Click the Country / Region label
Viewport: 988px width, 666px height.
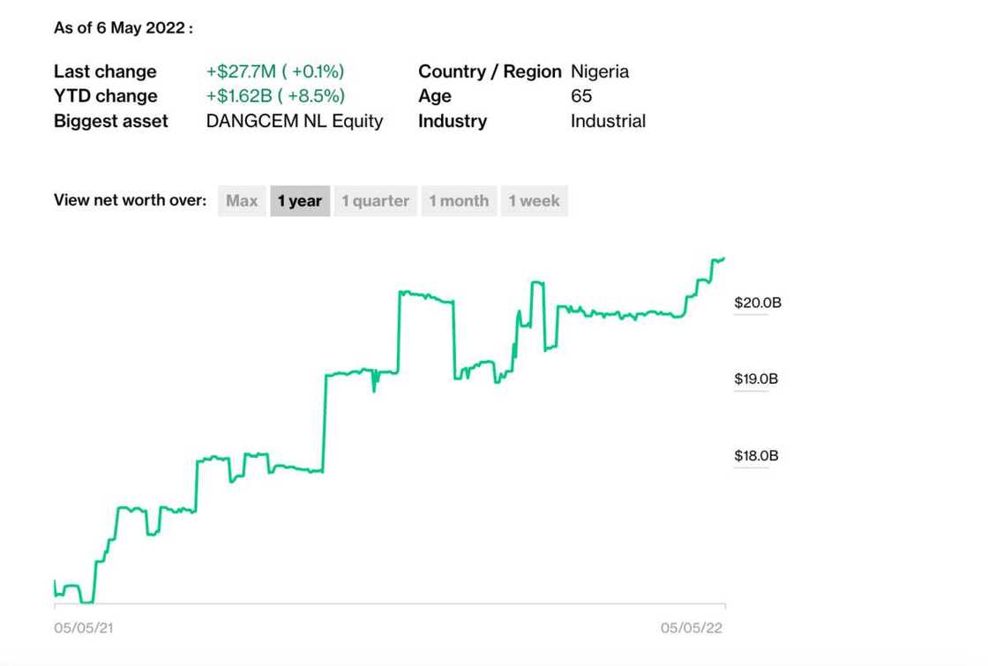tap(490, 71)
